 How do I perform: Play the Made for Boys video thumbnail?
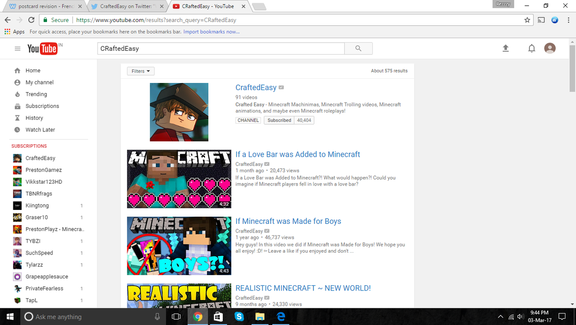(x=179, y=246)
